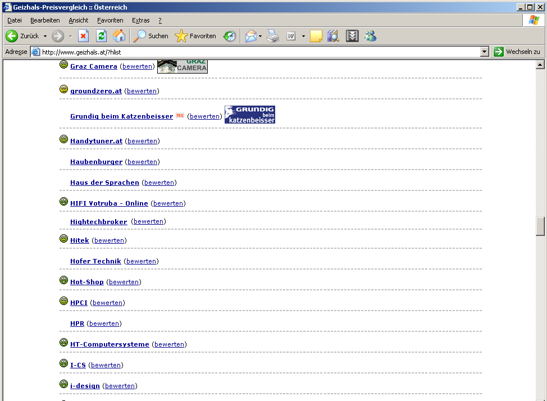Expand the Edit with Word dropdown arrow
This screenshot has width=547, height=401.
pos(303,36)
